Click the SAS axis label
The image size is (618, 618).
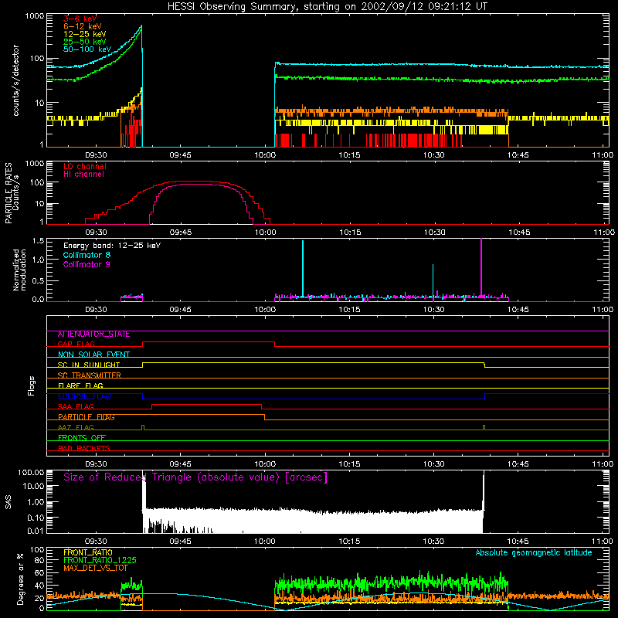point(8,502)
